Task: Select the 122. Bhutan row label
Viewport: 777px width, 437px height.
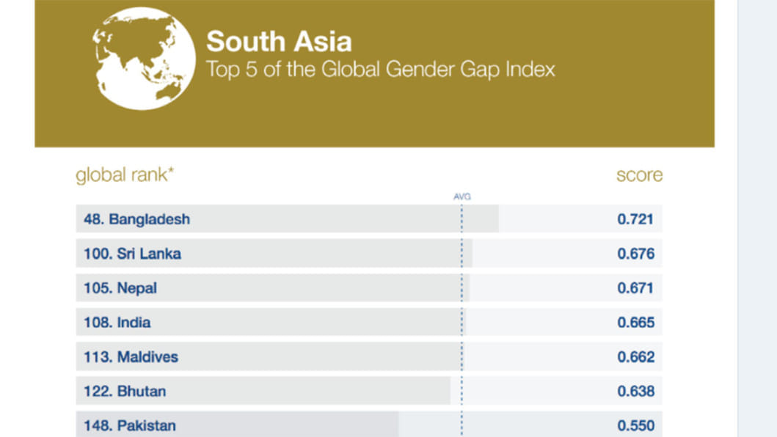Action: (125, 392)
